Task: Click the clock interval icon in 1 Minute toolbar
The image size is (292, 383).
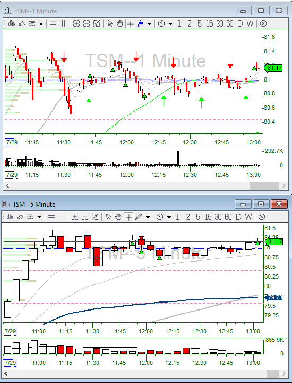Action: pos(161,23)
